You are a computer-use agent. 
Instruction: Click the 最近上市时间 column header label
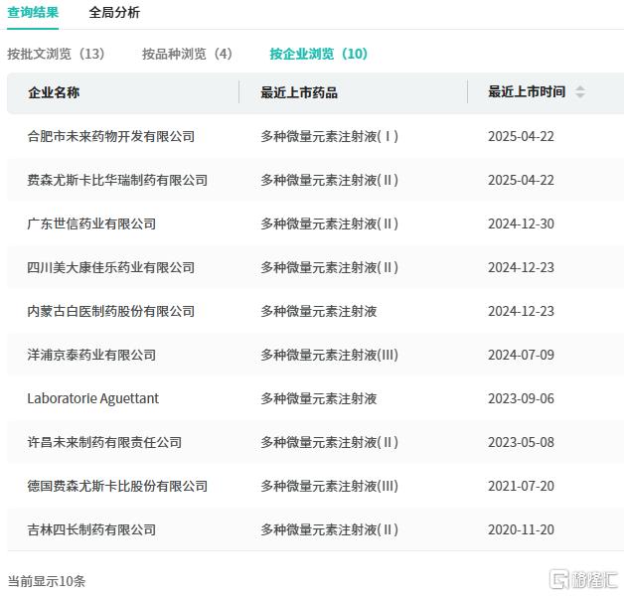click(527, 92)
